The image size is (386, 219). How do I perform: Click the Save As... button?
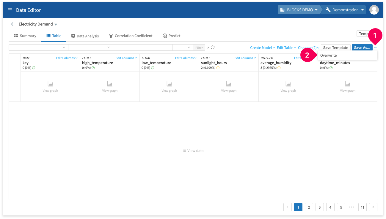coord(362,47)
